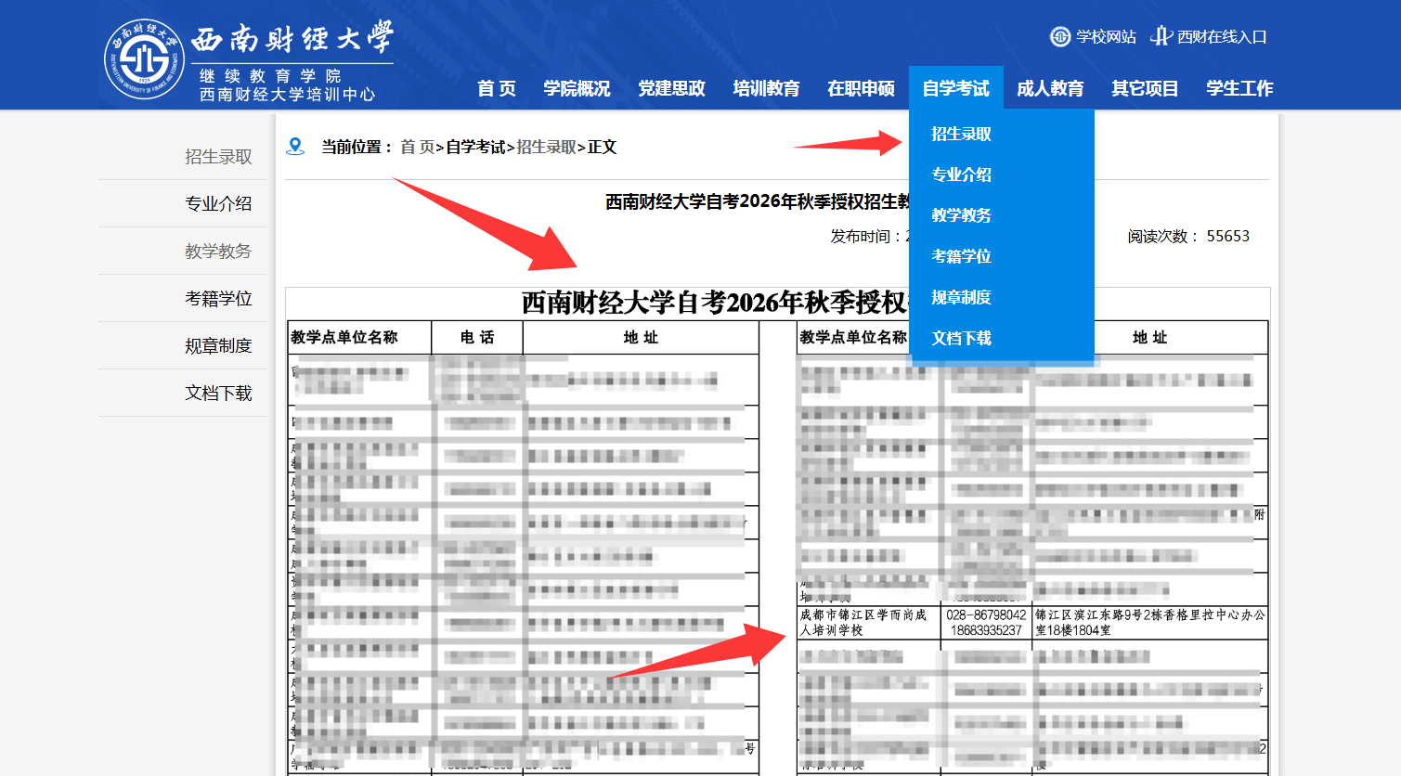Click the 西南财经大学 calligraphy title in header
1401x776 pixels.
292,39
